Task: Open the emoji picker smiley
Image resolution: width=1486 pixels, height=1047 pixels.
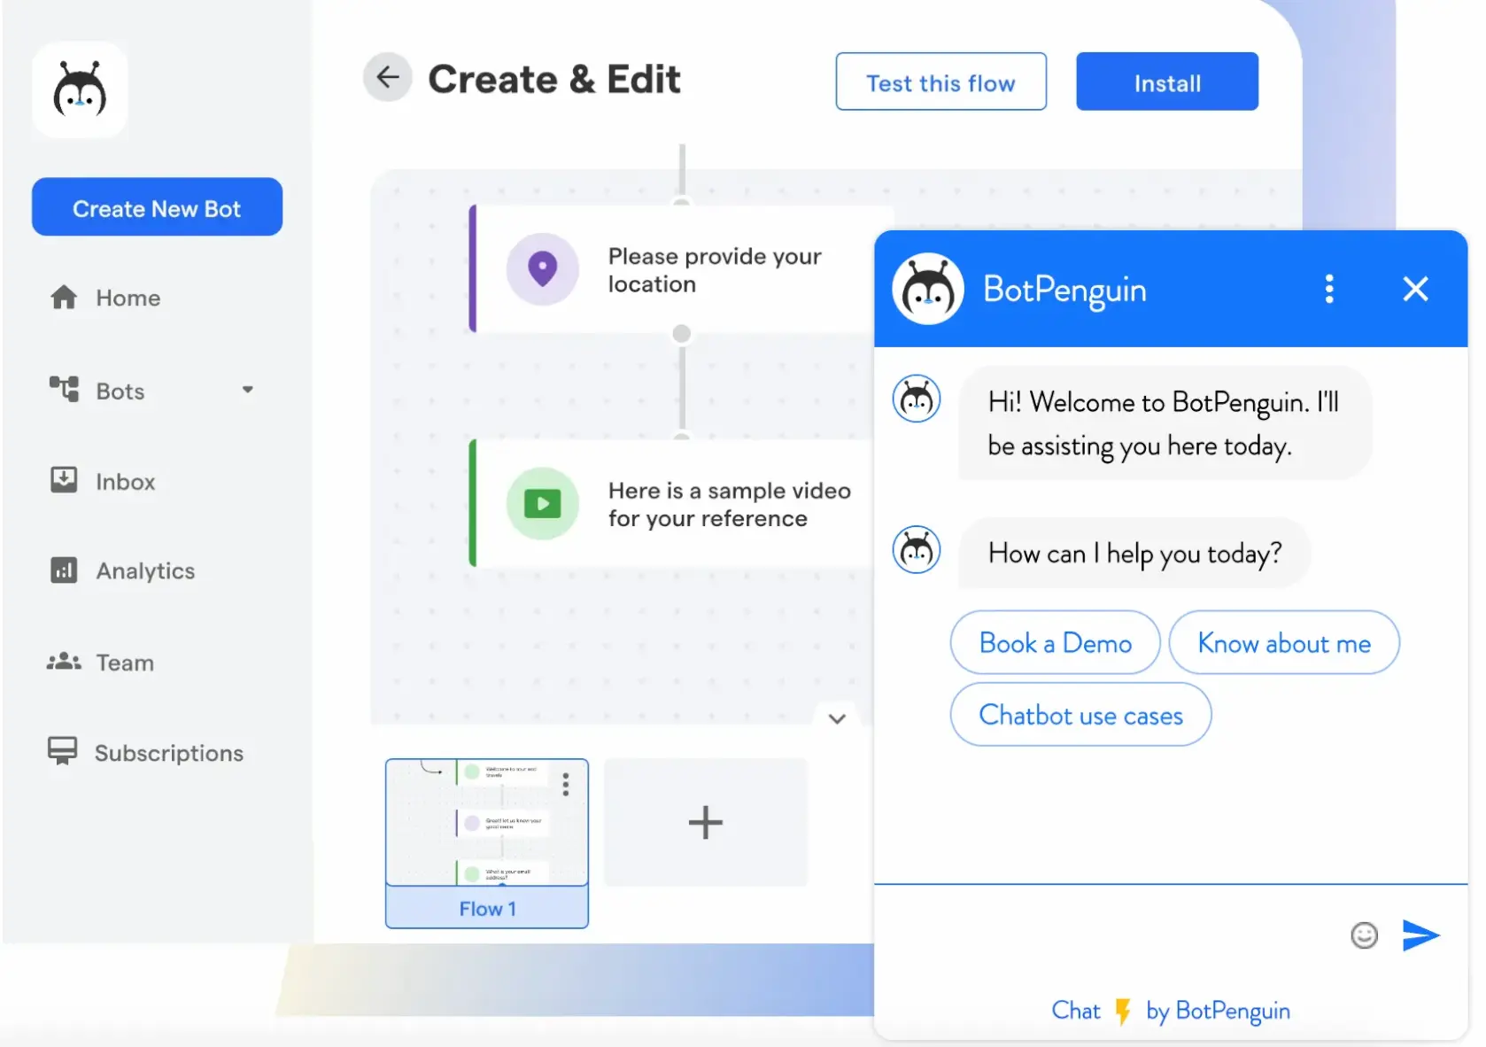Action: 1364,935
